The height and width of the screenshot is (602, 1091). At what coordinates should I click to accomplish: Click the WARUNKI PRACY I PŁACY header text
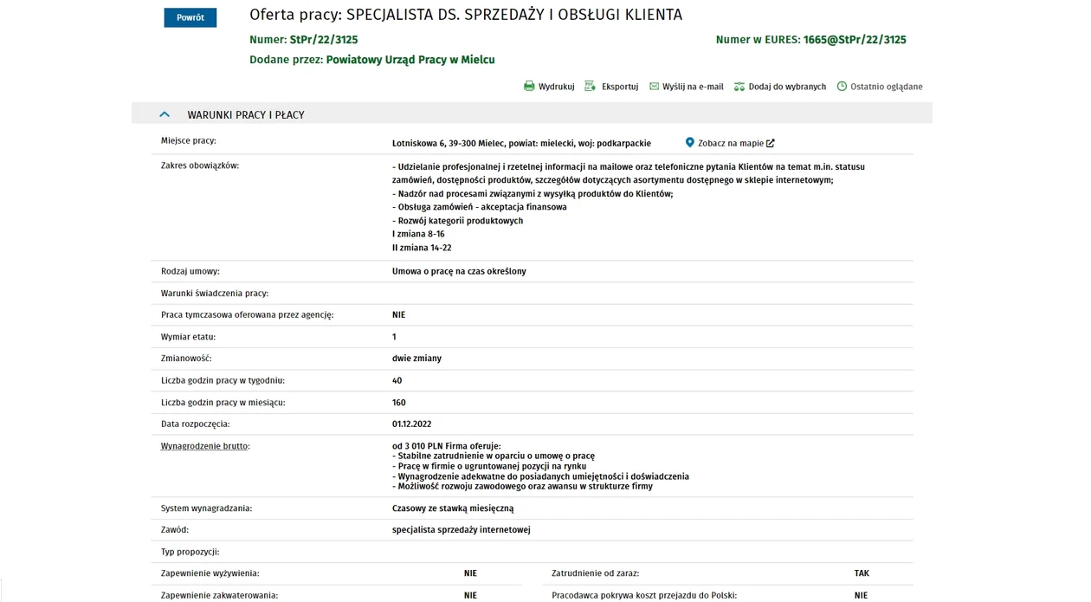tap(246, 114)
